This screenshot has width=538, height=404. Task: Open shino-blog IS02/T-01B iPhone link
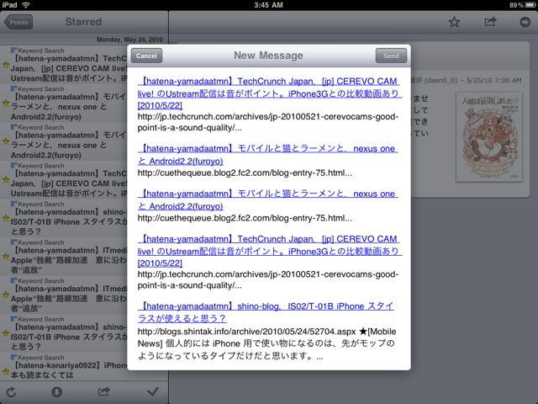pos(266,312)
